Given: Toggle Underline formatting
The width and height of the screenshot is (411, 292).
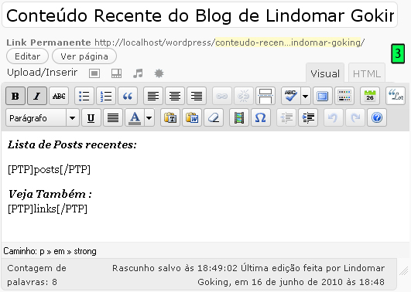Looking at the screenshot, I should pyautogui.click(x=91, y=117).
